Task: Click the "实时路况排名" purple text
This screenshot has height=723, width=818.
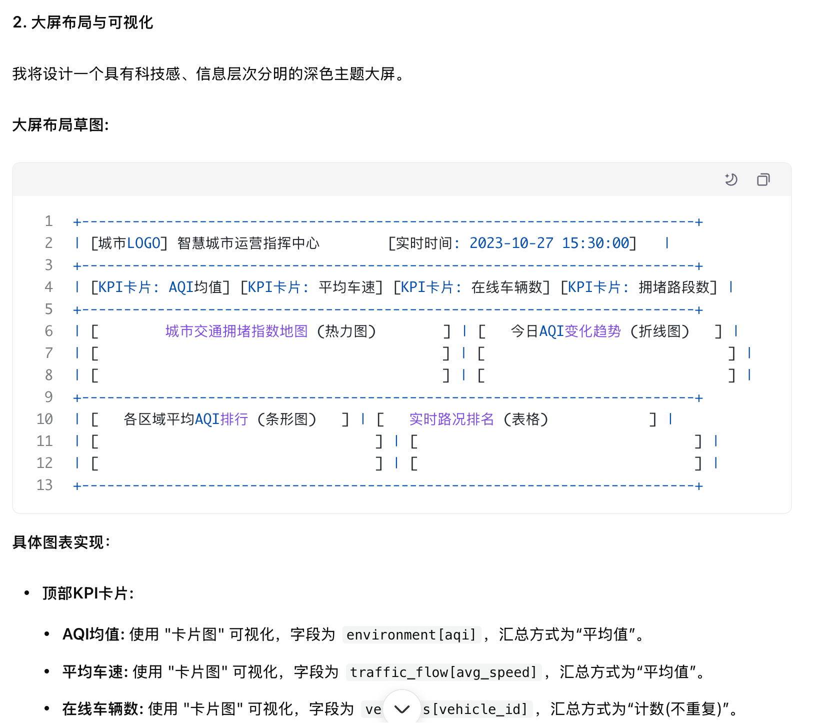Action: tap(451, 419)
